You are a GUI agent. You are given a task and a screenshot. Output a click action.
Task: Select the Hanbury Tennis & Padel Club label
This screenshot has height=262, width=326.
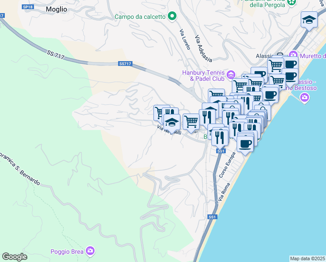[x=204, y=76]
